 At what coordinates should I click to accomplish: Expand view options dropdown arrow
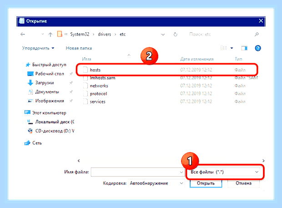[x=232, y=48]
